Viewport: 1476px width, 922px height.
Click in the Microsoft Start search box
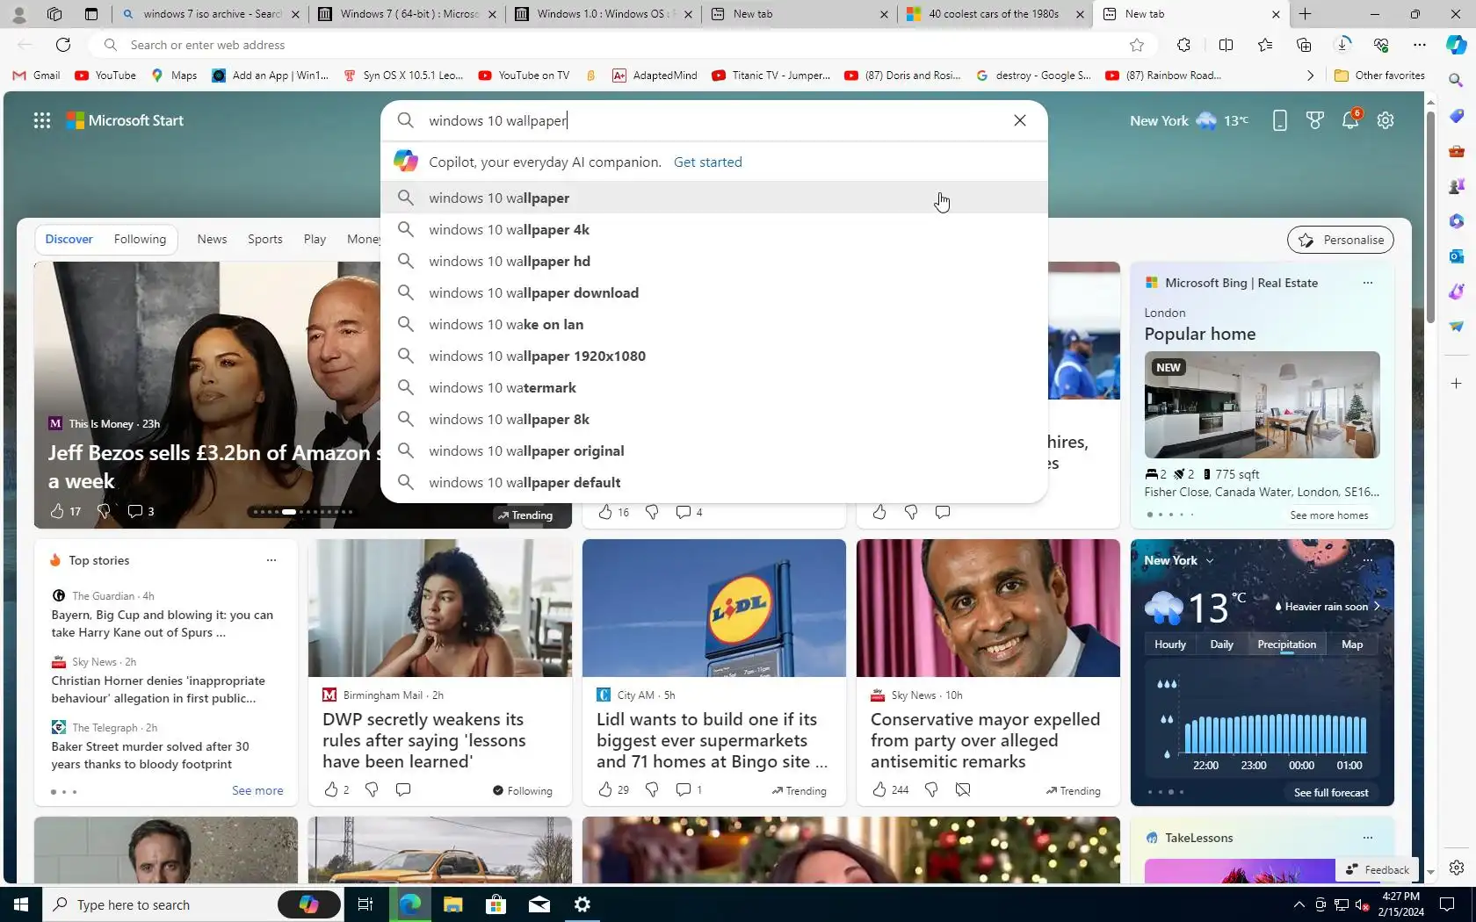[x=713, y=120]
